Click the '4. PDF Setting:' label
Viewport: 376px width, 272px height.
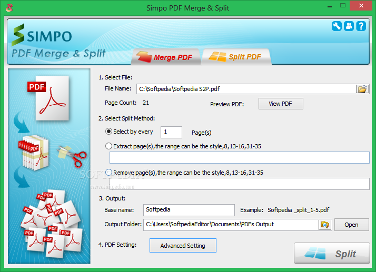click(117, 245)
